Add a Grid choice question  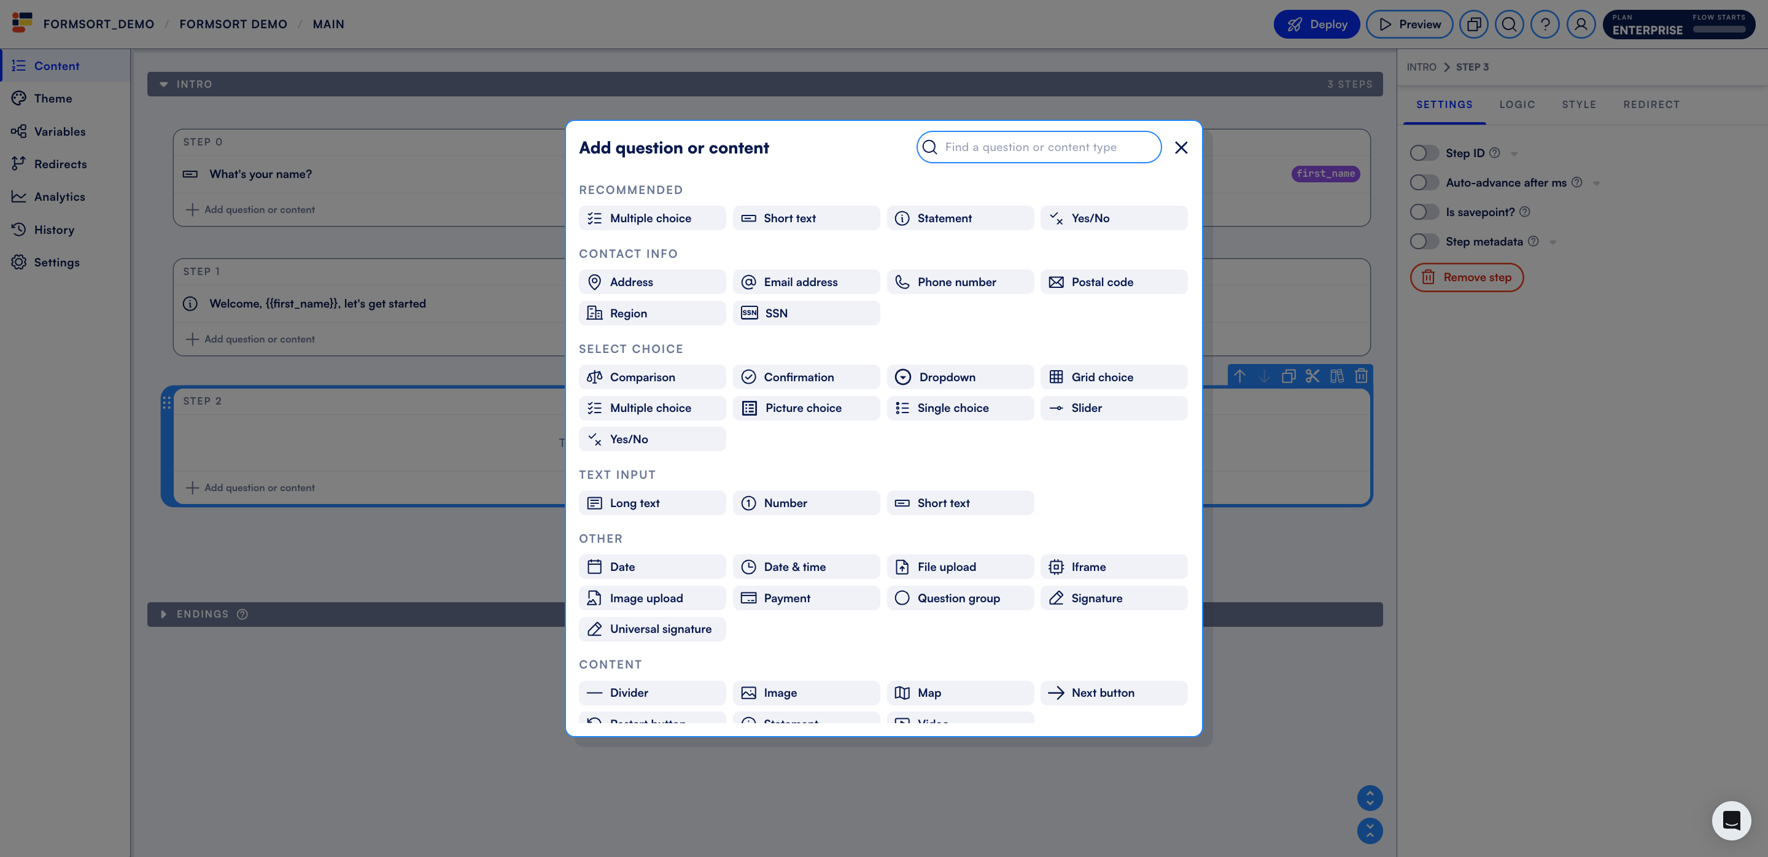click(1113, 377)
